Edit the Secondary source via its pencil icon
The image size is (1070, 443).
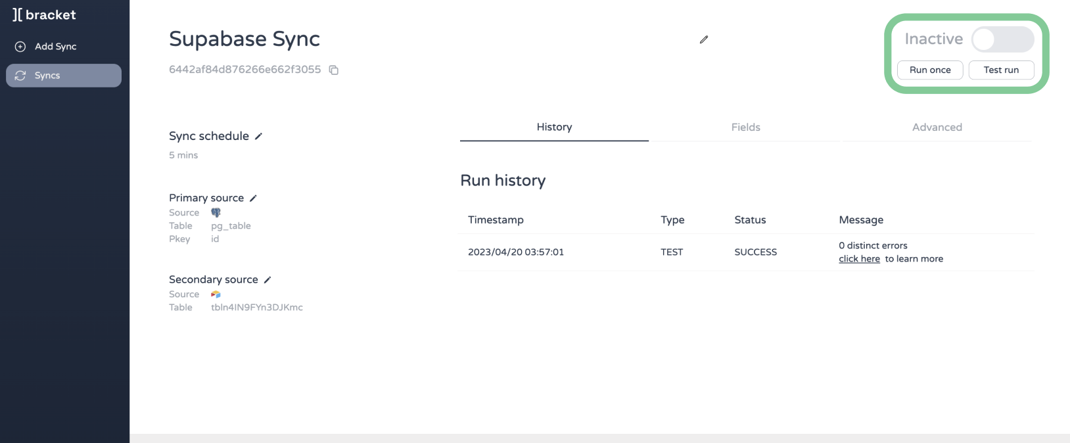click(267, 279)
